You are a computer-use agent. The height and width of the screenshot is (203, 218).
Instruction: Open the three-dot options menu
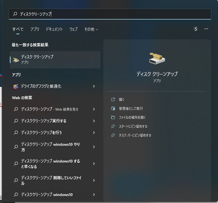pos(206,29)
